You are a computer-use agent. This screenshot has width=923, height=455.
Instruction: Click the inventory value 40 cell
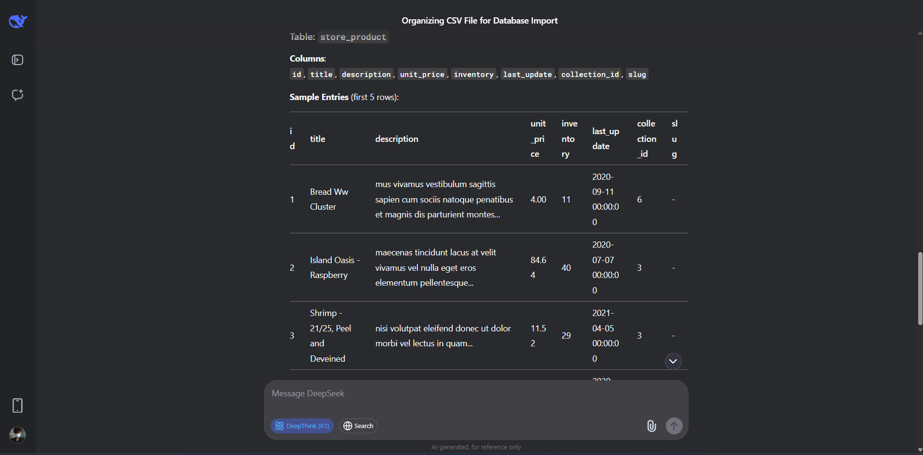click(566, 268)
